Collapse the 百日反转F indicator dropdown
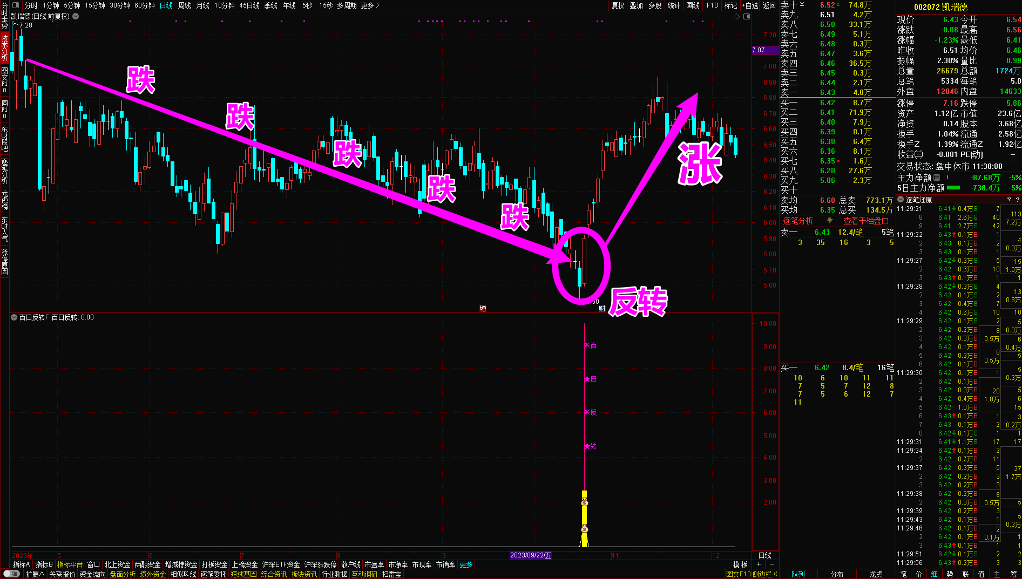 tap(14, 317)
